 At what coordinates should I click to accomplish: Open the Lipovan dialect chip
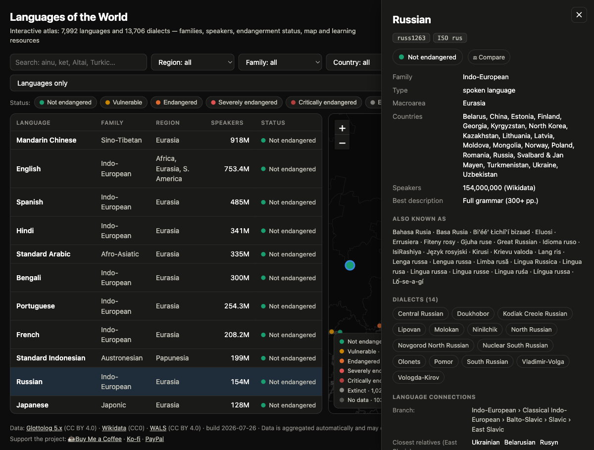(409, 330)
